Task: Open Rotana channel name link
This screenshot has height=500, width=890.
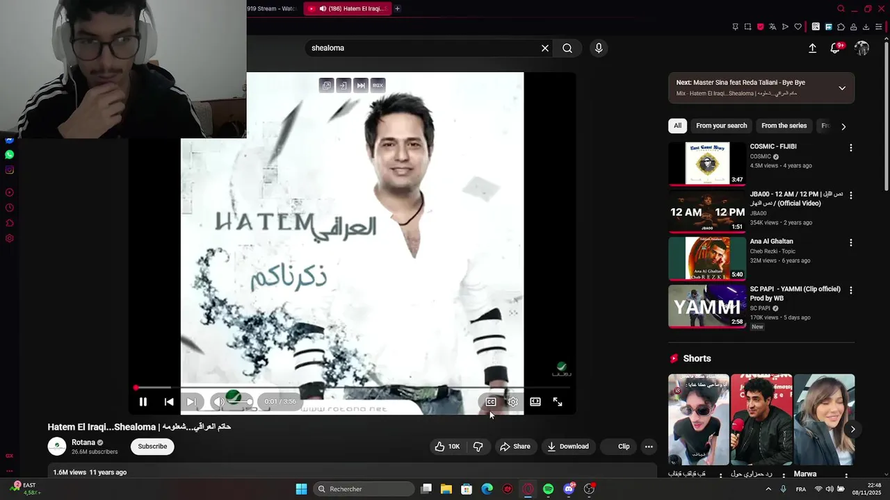Action: pos(83,442)
